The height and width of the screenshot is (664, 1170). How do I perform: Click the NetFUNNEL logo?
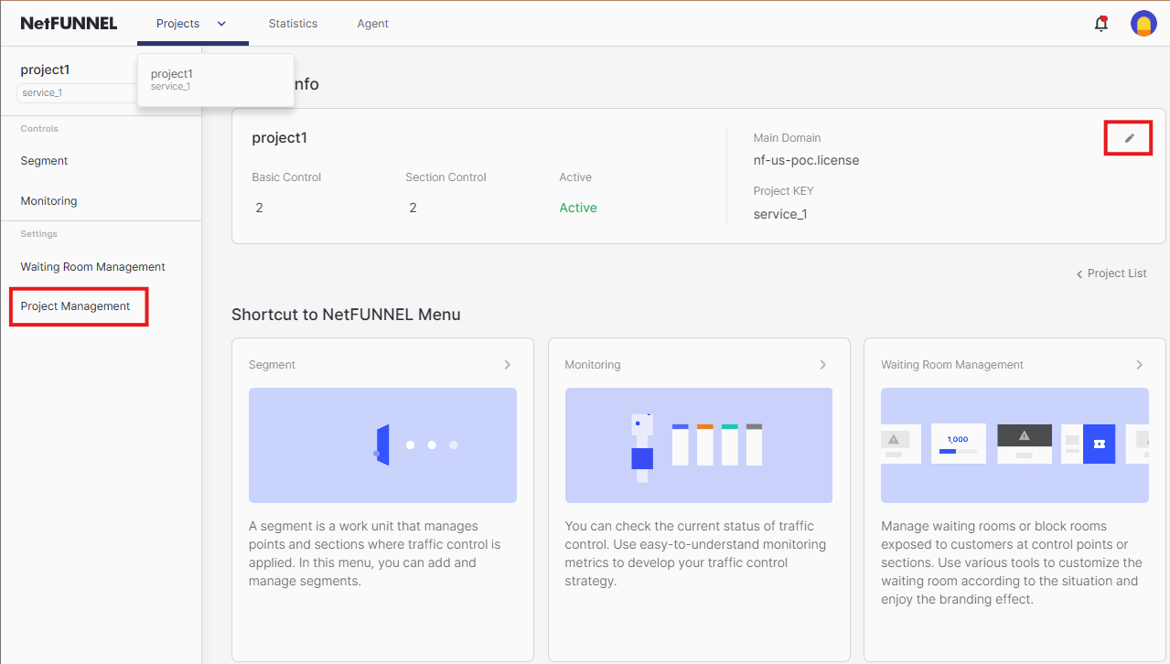[x=69, y=23]
